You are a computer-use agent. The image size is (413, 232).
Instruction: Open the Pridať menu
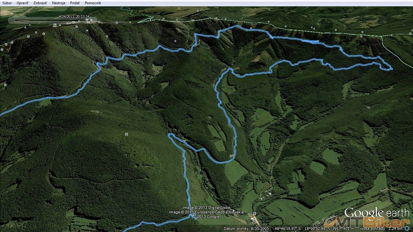pyautogui.click(x=75, y=3)
